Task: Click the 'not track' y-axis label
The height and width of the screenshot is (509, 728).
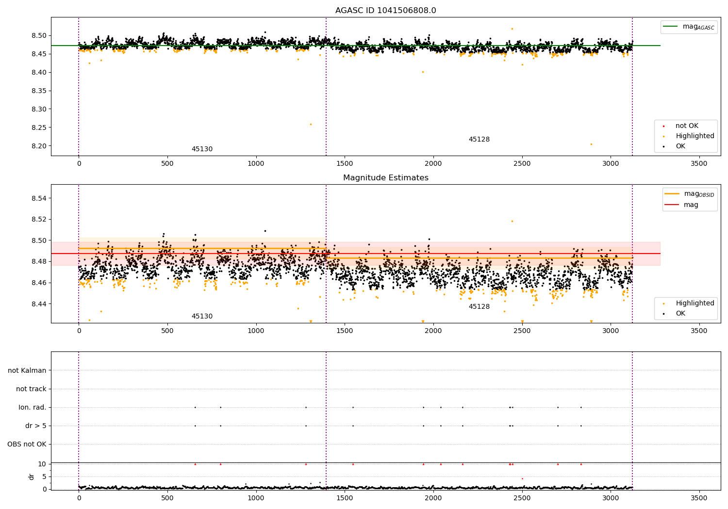Action: 31,389
